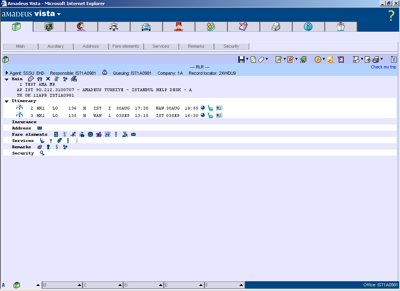The image size is (400, 291).
Task: Click the eraser ignore icon
Action: tap(261, 59)
